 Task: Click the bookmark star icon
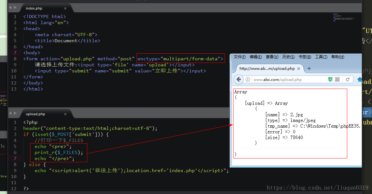pos(359,80)
